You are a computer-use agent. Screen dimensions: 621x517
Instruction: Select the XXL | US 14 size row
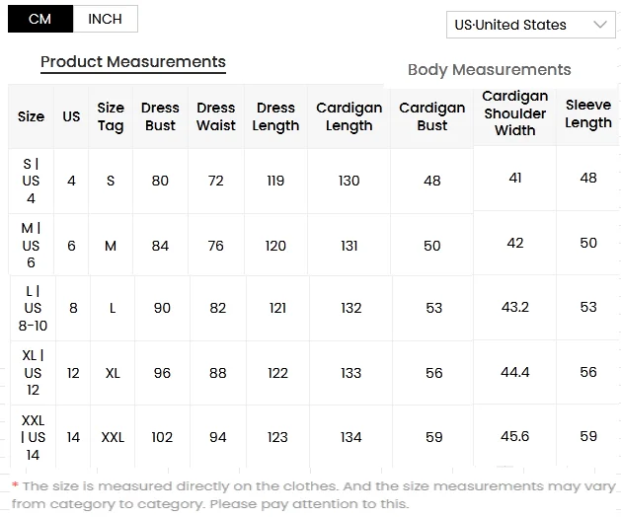(x=313, y=437)
